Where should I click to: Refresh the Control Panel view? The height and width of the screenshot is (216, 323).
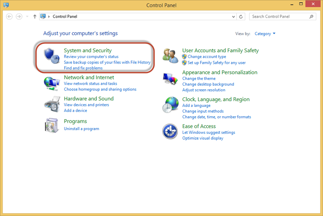click(241, 16)
